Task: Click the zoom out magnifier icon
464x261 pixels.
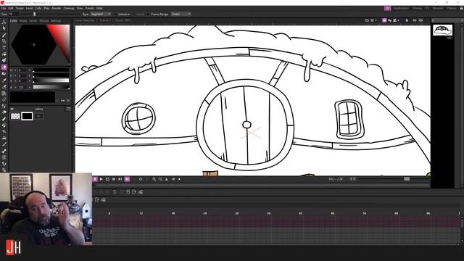Action: 160,179
